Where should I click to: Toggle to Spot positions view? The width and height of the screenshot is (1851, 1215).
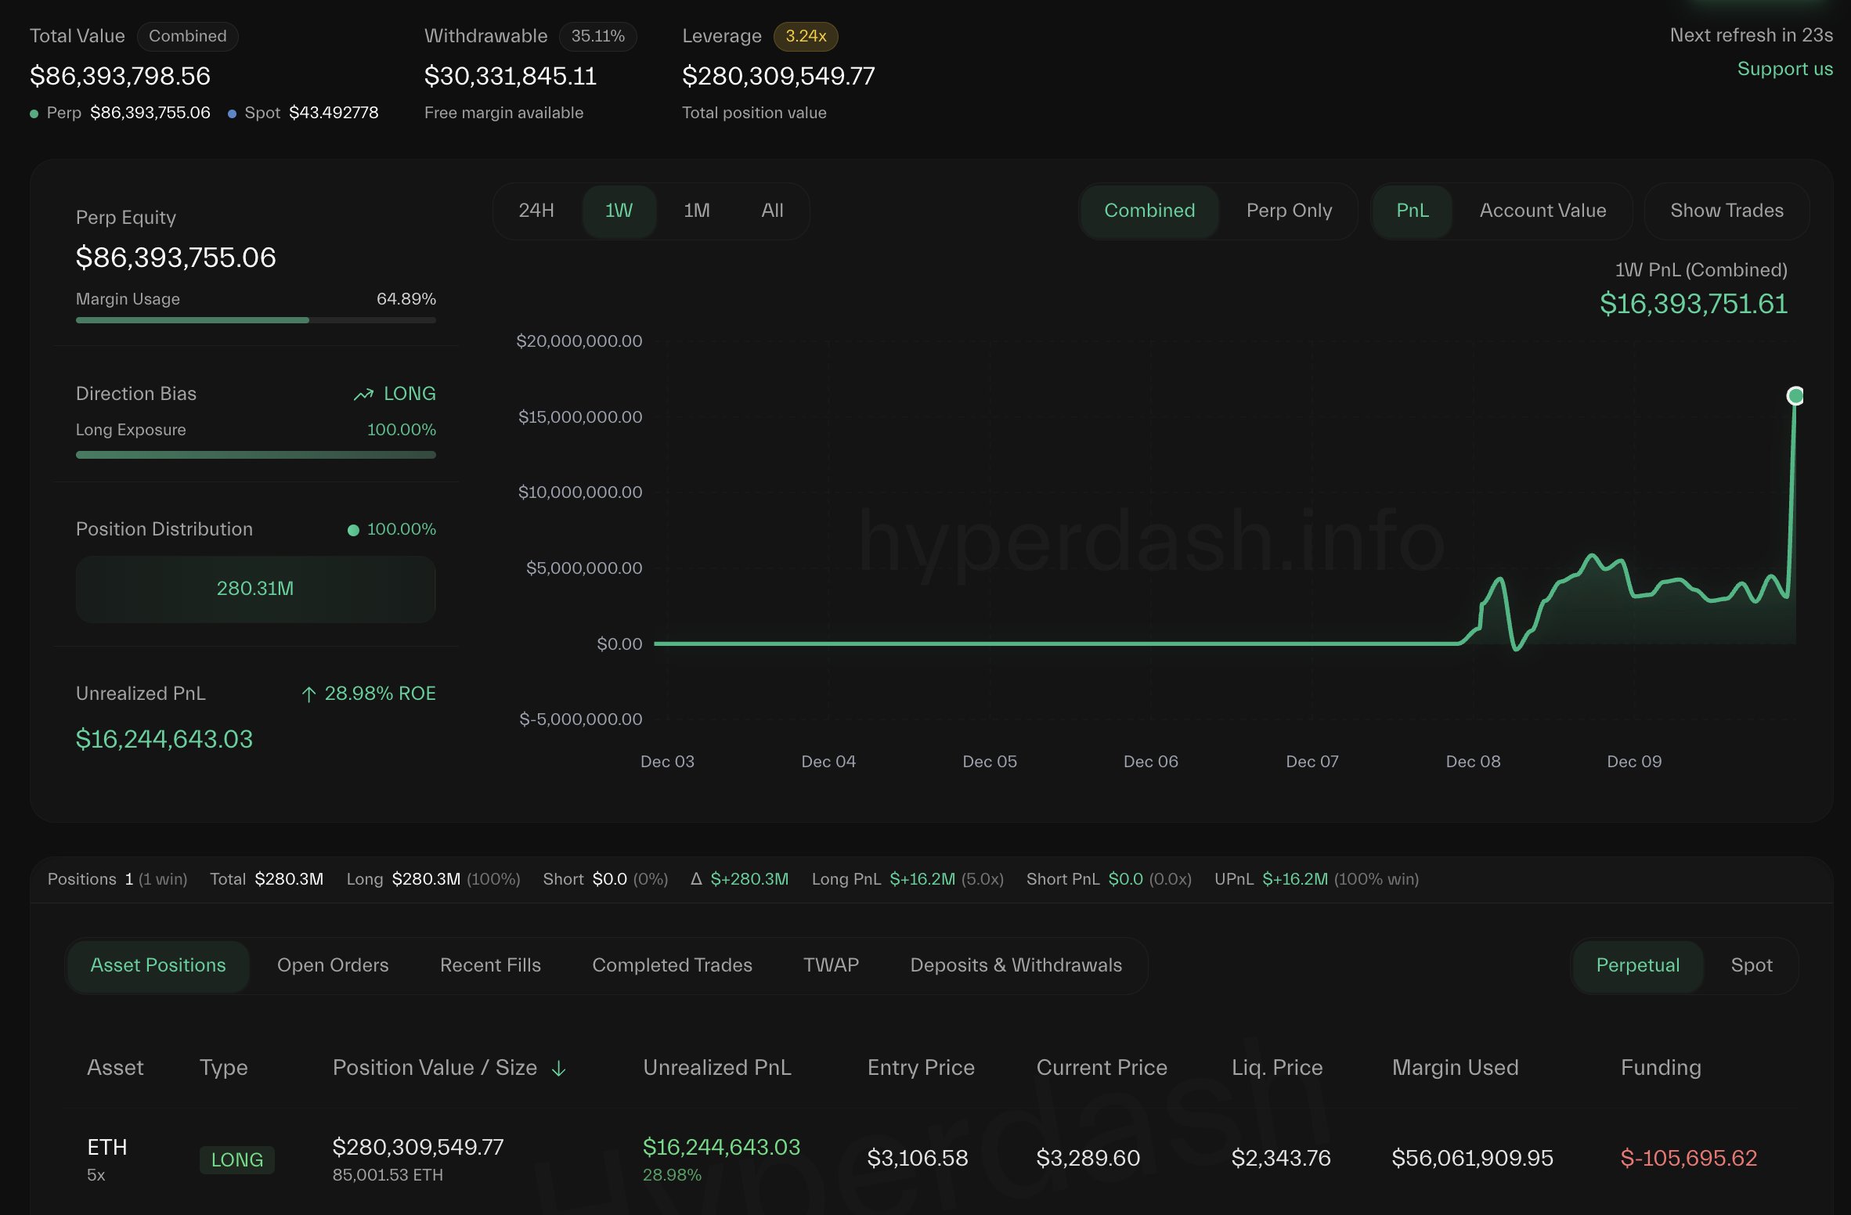pyautogui.click(x=1751, y=965)
